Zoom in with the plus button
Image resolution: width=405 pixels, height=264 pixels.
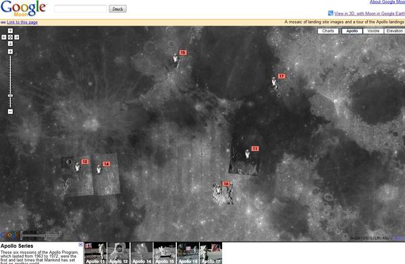click(x=10, y=52)
